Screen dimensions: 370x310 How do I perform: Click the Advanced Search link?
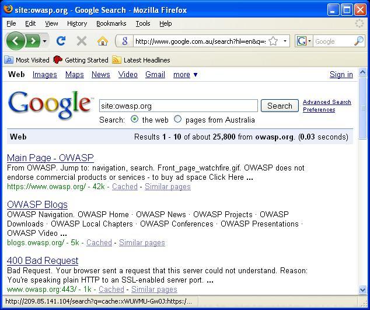point(327,102)
